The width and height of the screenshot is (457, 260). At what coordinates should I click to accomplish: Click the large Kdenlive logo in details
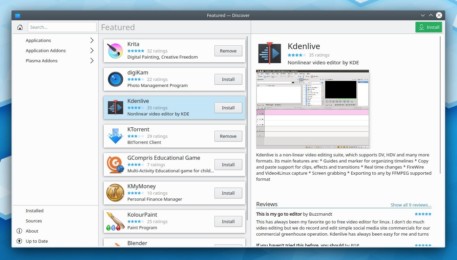point(270,53)
